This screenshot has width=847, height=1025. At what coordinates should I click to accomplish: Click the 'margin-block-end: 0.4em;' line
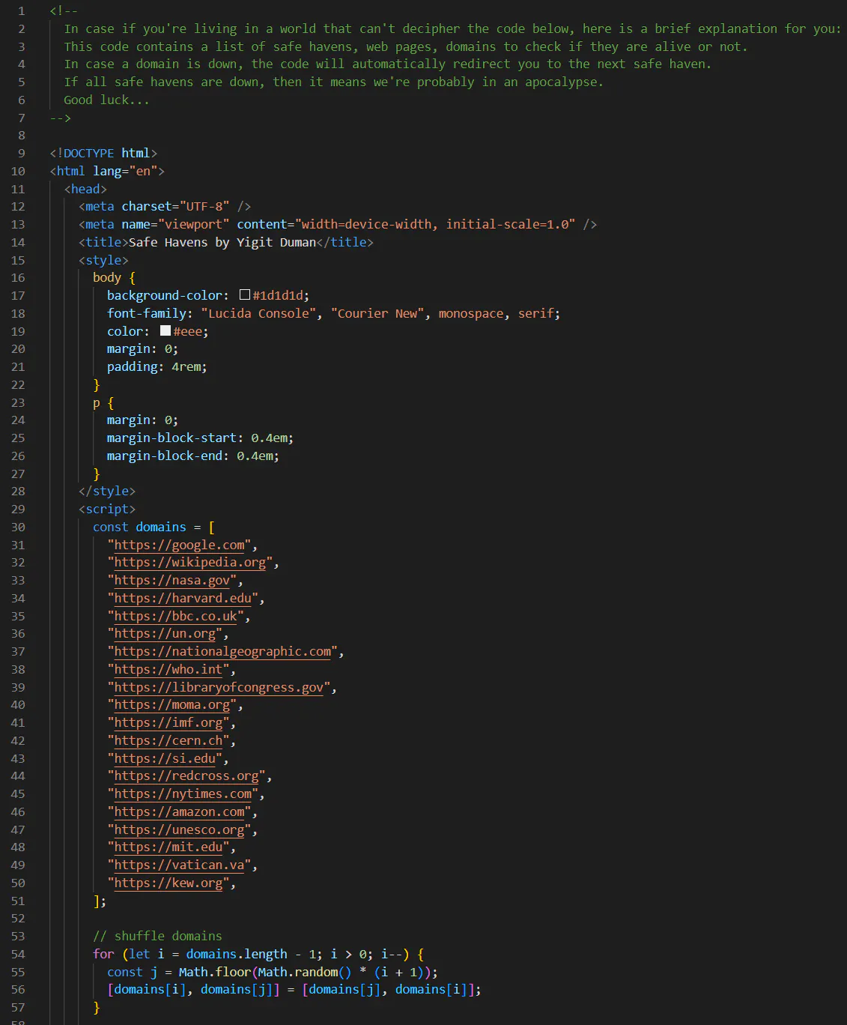pos(193,456)
